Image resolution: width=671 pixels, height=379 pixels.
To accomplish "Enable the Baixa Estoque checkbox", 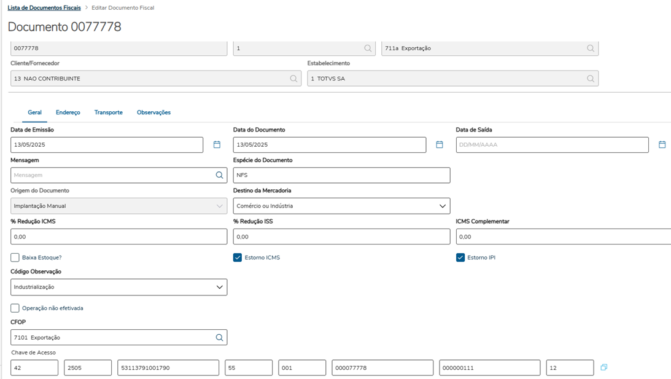I will tap(15, 257).
